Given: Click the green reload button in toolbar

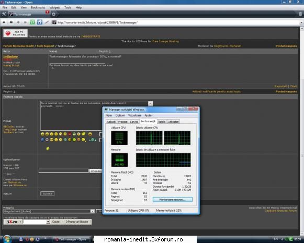Looking at the screenshot, I should (32, 22).
